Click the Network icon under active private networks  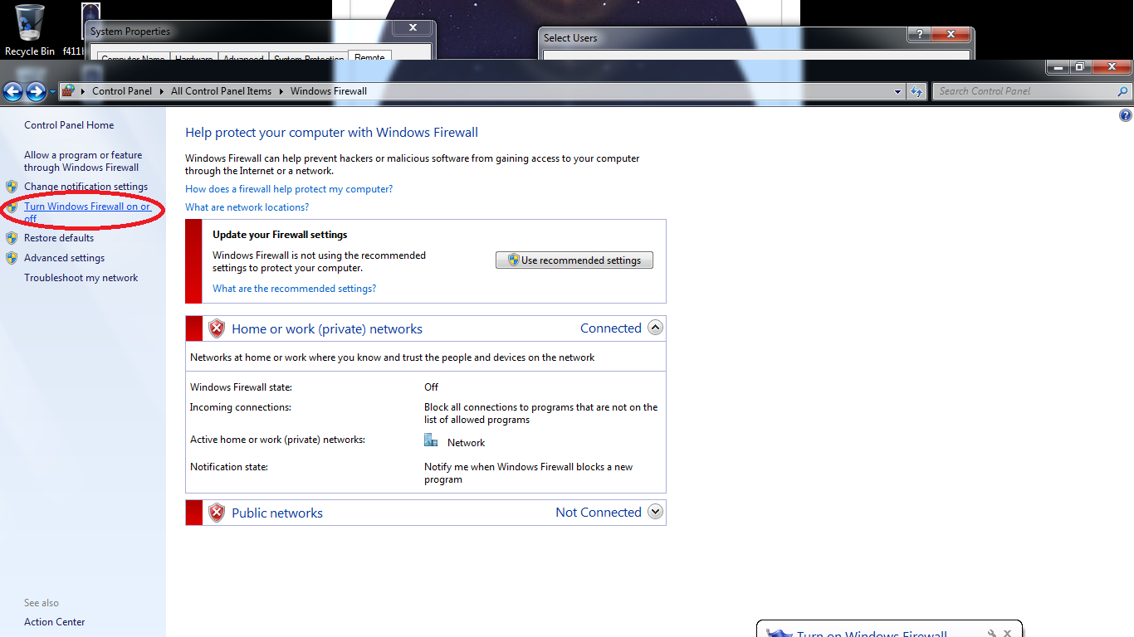coord(431,440)
